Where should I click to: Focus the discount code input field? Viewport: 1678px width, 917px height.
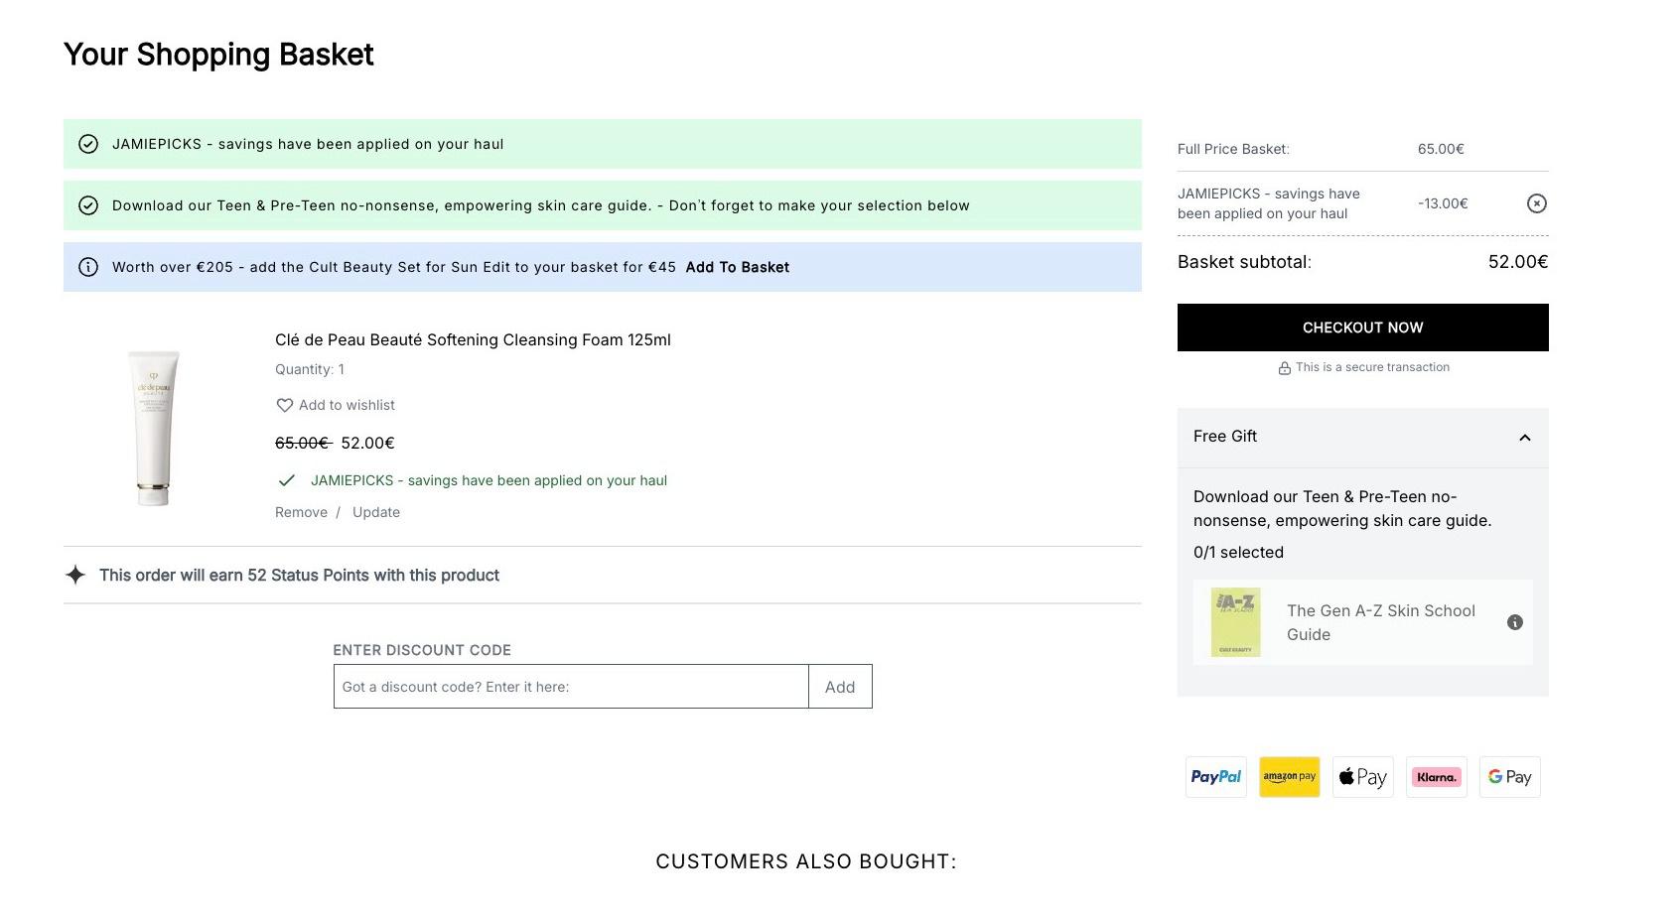(x=571, y=687)
